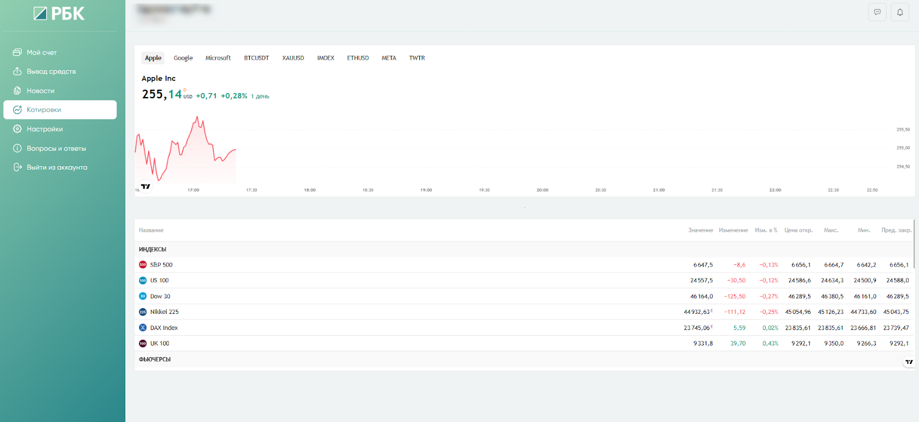
Task: Click the UK 100 index icon
Action: click(143, 344)
